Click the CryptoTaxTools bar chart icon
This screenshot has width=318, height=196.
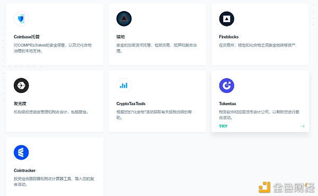[x=124, y=86]
